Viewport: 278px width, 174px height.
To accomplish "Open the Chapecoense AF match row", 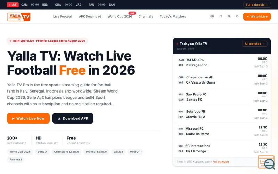I will 222,80.
